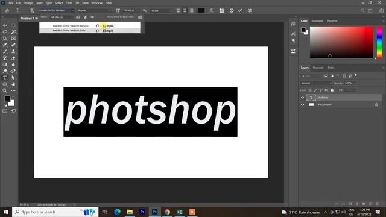Click the Home icon in options bar

[x=7, y=11]
